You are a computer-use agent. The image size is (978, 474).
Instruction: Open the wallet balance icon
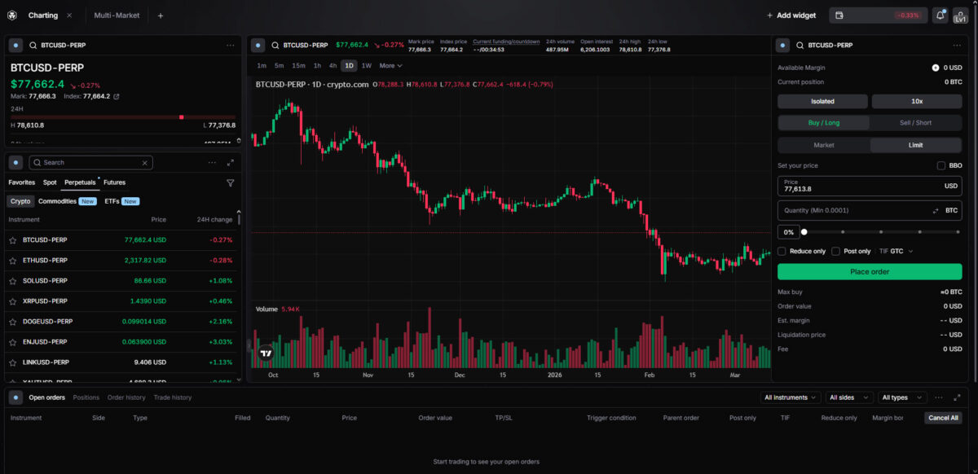click(839, 15)
